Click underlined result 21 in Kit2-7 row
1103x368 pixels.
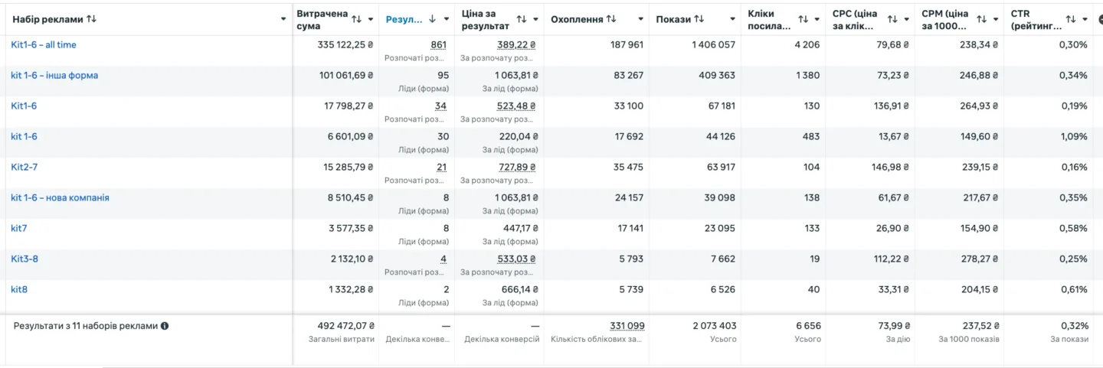(441, 168)
